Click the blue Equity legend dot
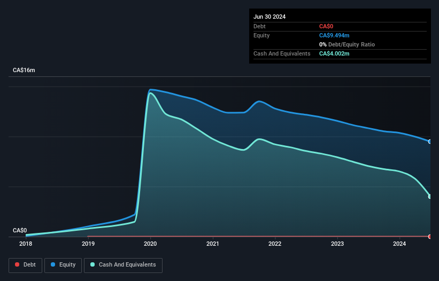The width and height of the screenshot is (439, 281). click(53, 264)
